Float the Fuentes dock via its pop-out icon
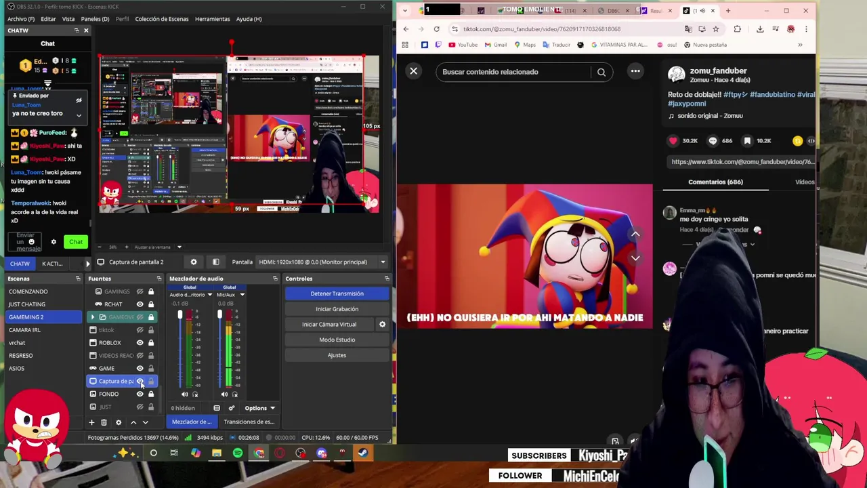This screenshot has height=488, width=867. [x=159, y=279]
